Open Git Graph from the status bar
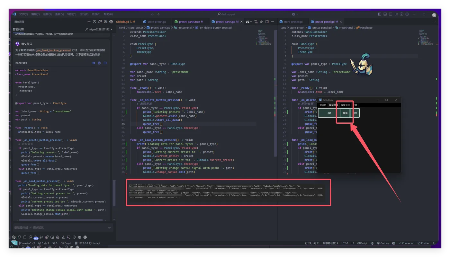The image size is (450, 257). pyautogui.click(x=66, y=243)
